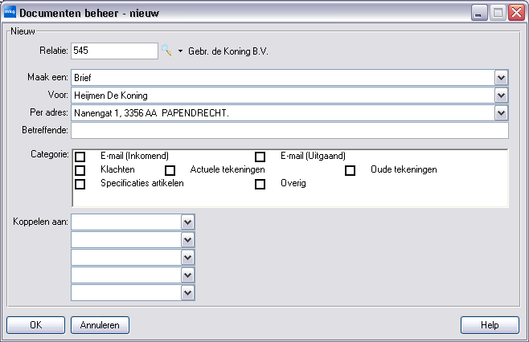Toggle the Actuele tekeningen checkbox
Image resolution: width=529 pixels, height=342 pixels.
[x=170, y=170]
